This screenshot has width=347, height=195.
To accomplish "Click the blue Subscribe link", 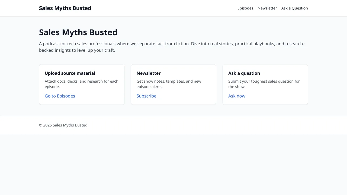I will (146, 96).
